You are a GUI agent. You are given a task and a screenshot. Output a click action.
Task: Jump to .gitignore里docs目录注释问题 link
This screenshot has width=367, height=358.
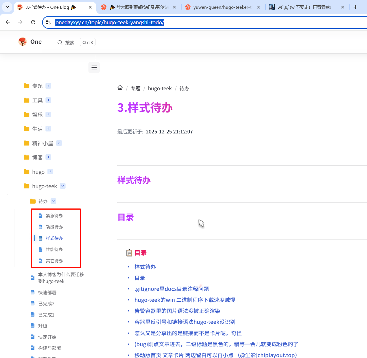[171, 289]
